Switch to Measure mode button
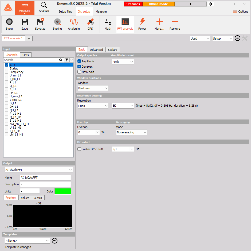The width and height of the screenshot is (251, 251). pos(25,8)
